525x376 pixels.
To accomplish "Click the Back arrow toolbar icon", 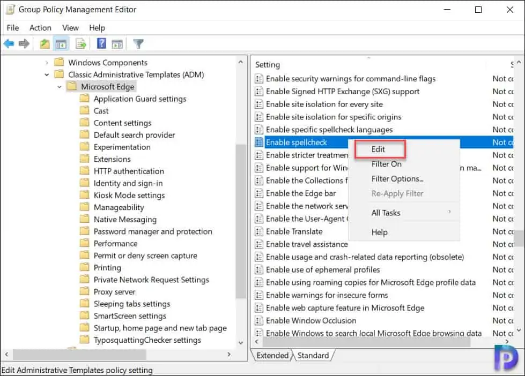I will tap(9, 44).
